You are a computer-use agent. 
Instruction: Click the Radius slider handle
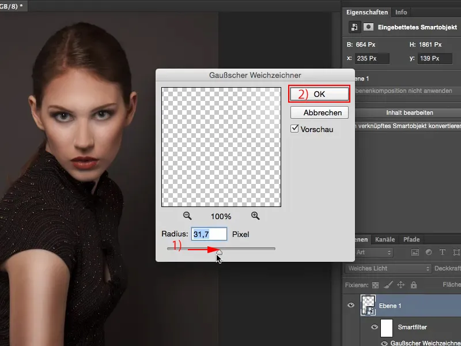point(219,251)
